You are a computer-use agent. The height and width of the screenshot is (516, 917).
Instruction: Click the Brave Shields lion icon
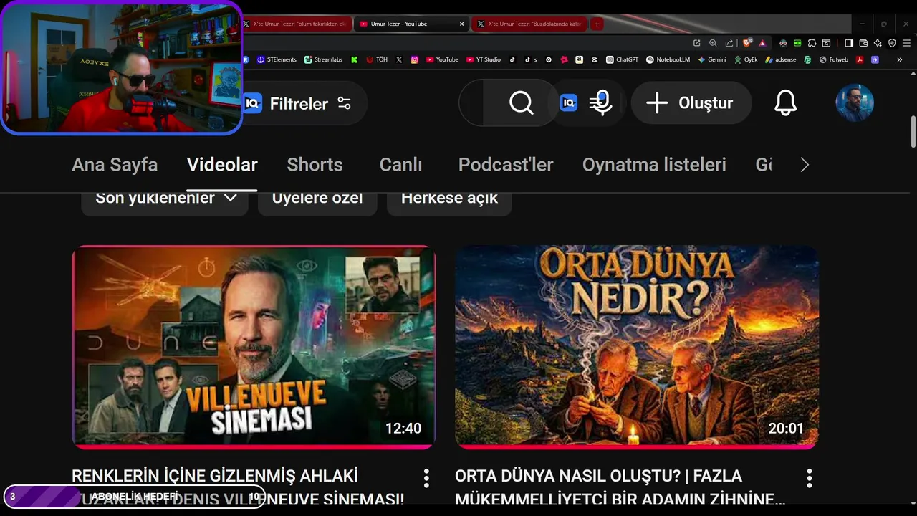pos(747,43)
